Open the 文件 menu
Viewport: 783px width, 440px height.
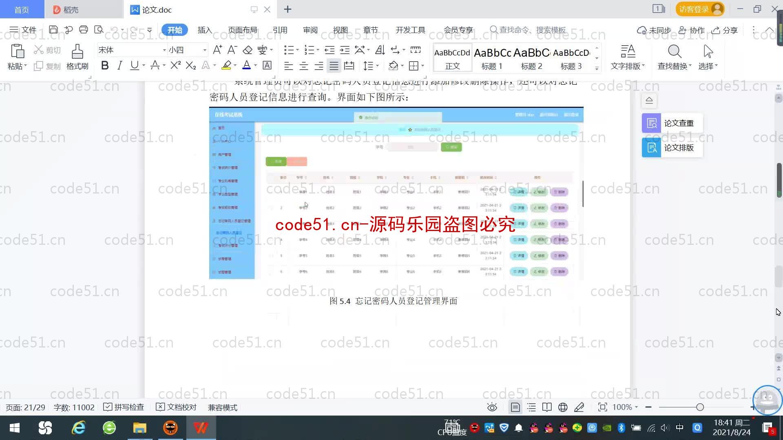pyautogui.click(x=23, y=30)
